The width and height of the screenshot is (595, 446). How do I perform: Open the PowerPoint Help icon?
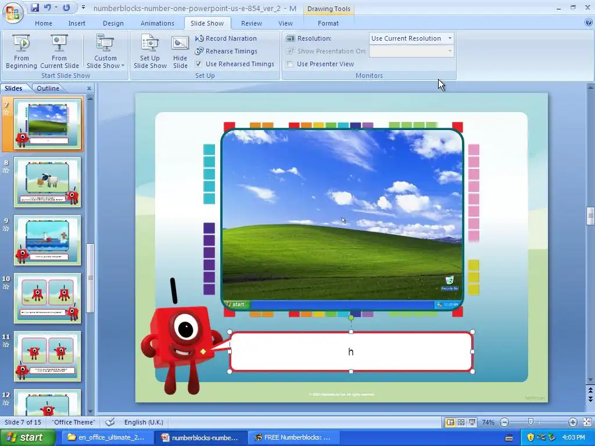point(589,23)
